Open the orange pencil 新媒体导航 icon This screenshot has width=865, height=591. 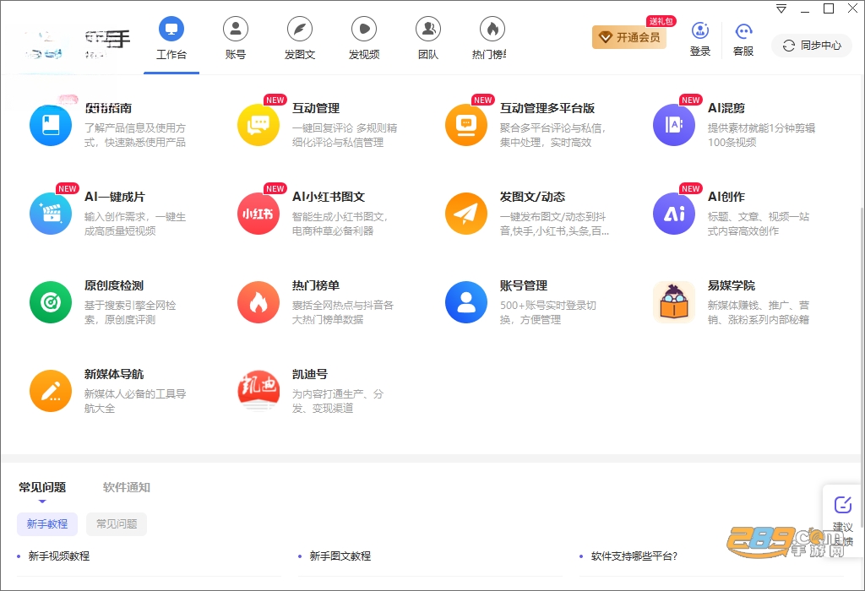click(x=51, y=391)
